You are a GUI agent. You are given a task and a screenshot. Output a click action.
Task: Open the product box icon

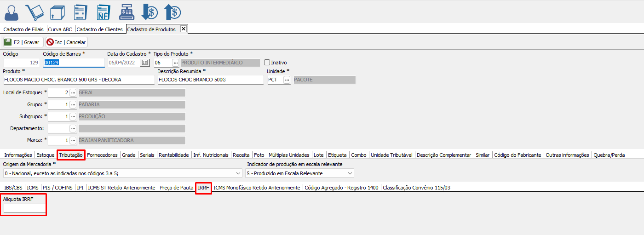pos(57,12)
